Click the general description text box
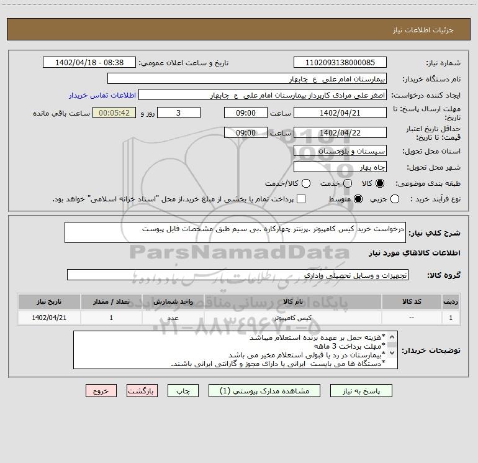 [235, 232]
